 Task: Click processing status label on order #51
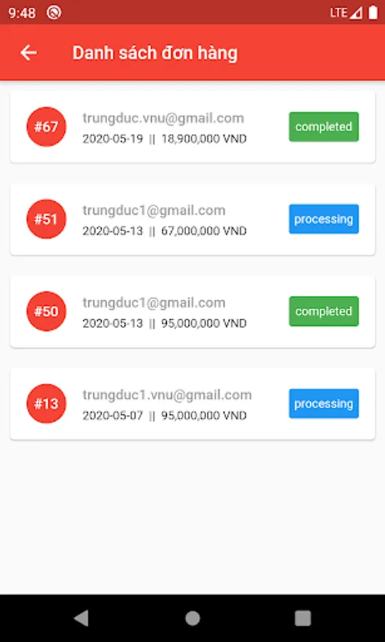(324, 219)
